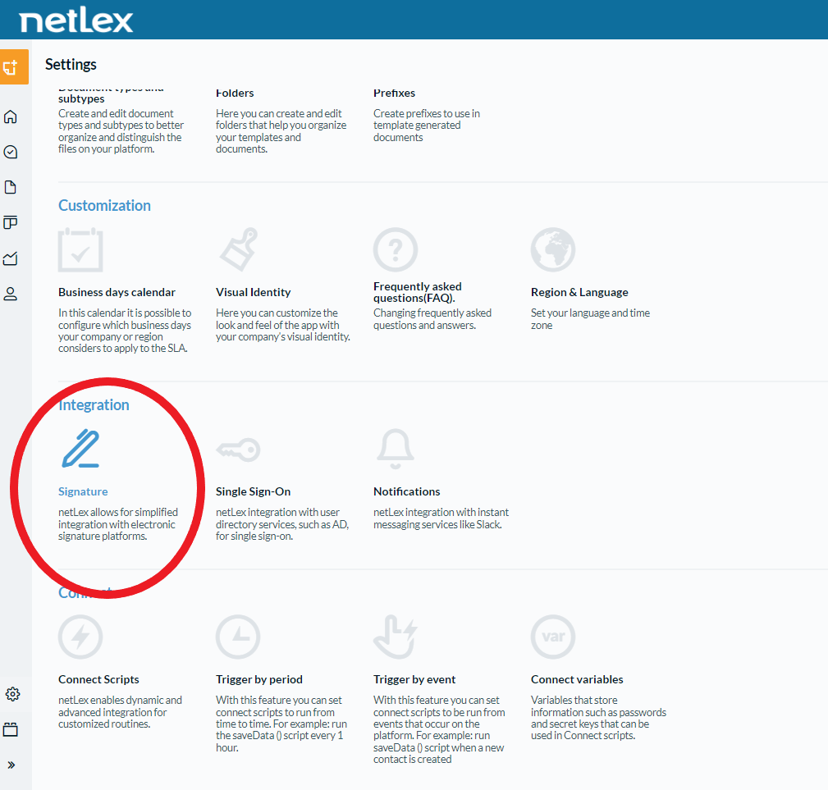Click the Single Sign-On key icon
The height and width of the screenshot is (790, 828).
pos(238,450)
